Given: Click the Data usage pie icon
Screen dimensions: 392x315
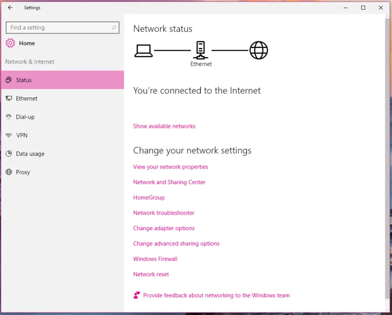Looking at the screenshot, I should (9, 154).
